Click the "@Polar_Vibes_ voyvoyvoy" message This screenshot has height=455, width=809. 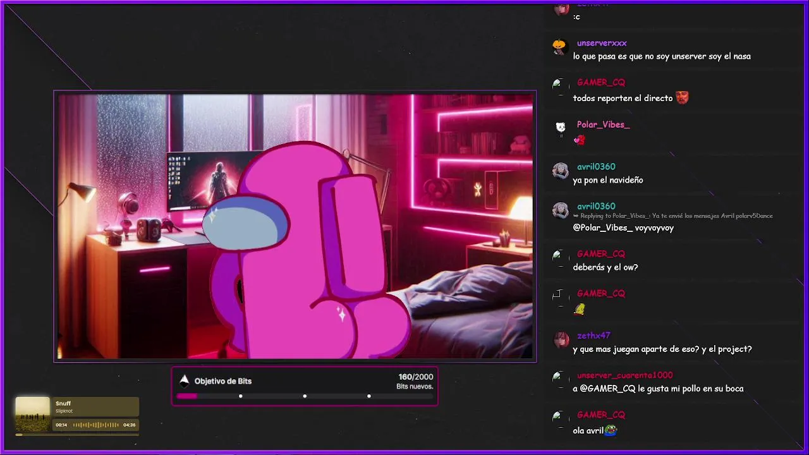pyautogui.click(x=623, y=227)
